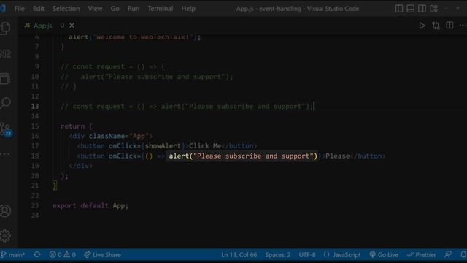Image resolution: width=467 pixels, height=263 pixels.
Task: Open the Search view in activity bar
Action: point(5,103)
